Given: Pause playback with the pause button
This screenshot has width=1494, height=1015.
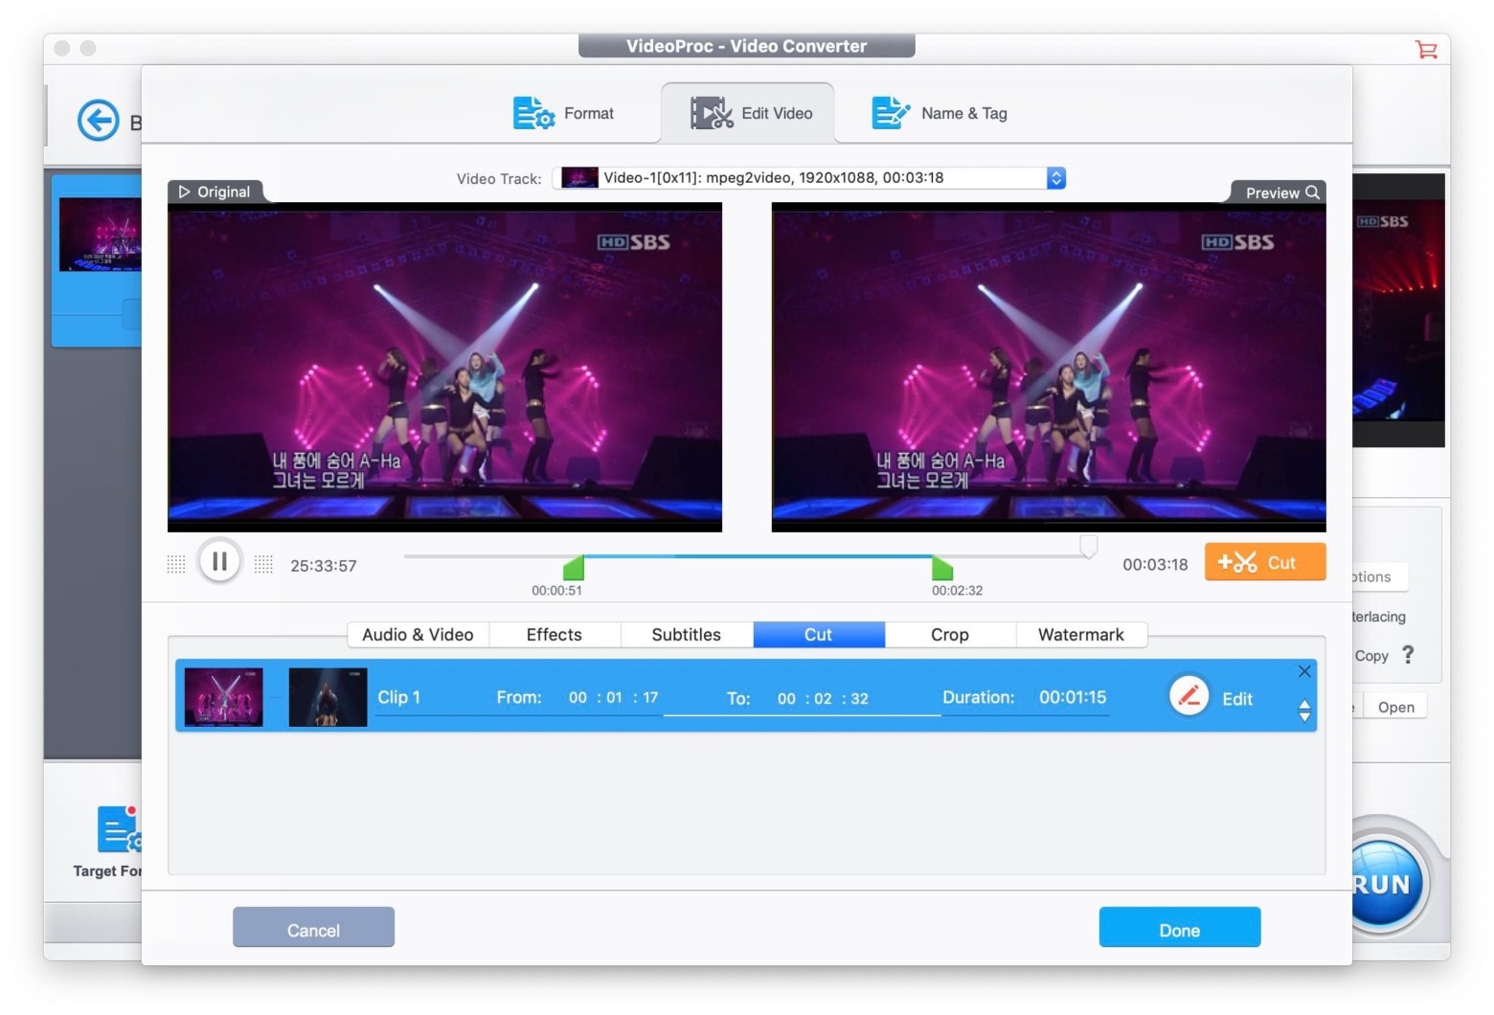Looking at the screenshot, I should 219,561.
